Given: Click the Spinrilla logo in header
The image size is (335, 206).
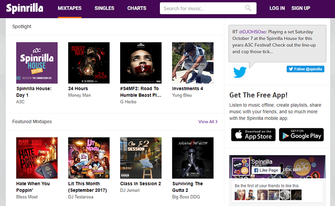Looking at the screenshot, I should coord(25,8).
